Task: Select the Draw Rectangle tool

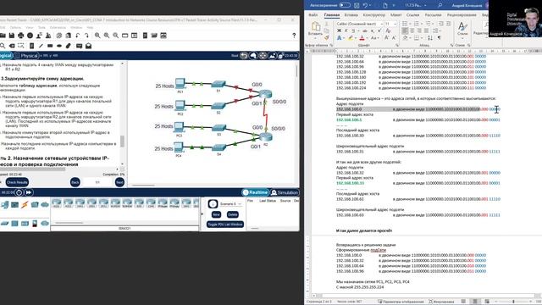Action: pos(50,46)
